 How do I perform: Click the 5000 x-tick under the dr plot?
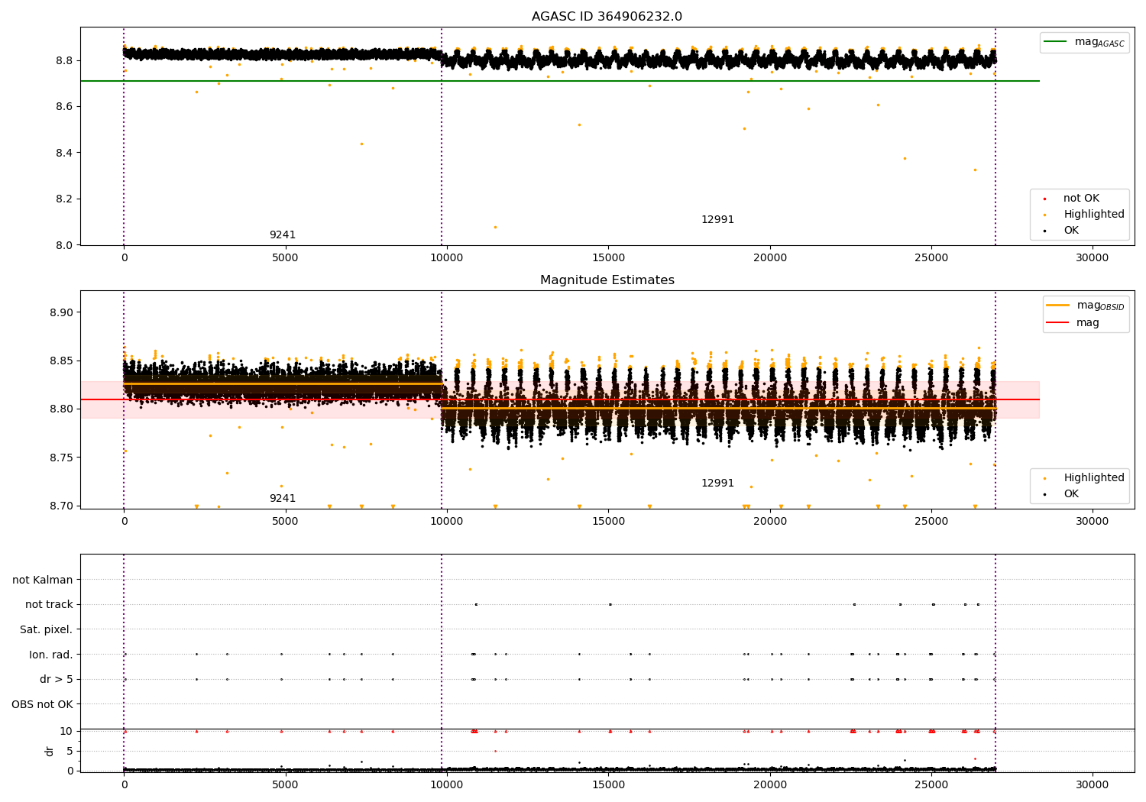click(285, 784)
